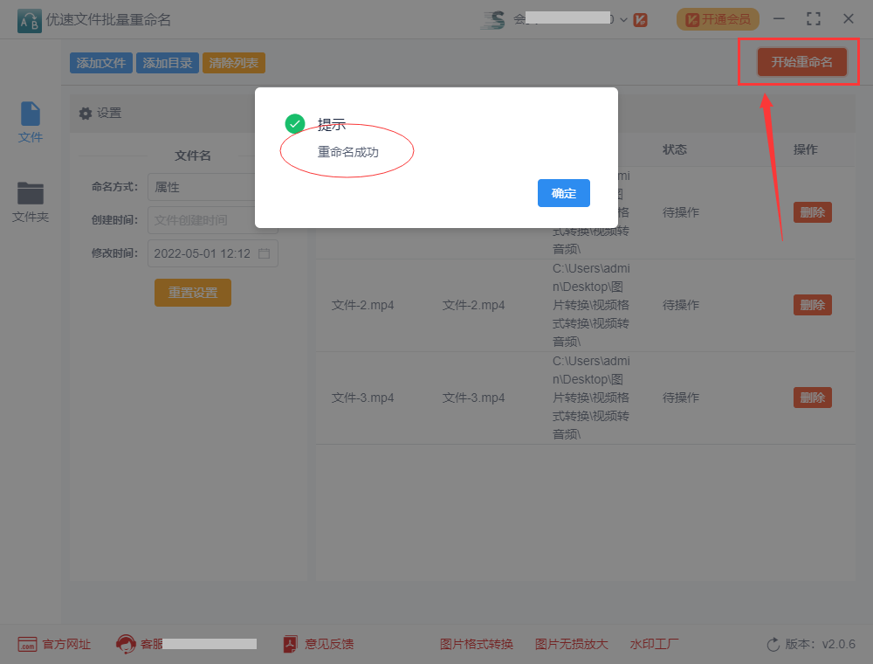Screen dimensions: 873x664
Task: Confirm the success dialog with 确定
Action: coord(563,194)
